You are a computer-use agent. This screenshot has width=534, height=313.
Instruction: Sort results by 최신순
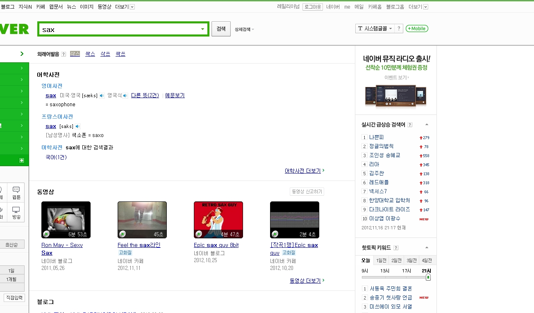pyautogui.click(x=12, y=244)
